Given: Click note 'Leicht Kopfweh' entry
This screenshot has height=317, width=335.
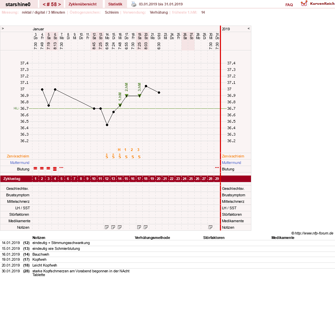Looking at the screenshot, I should pyautogui.click(x=45, y=265).
